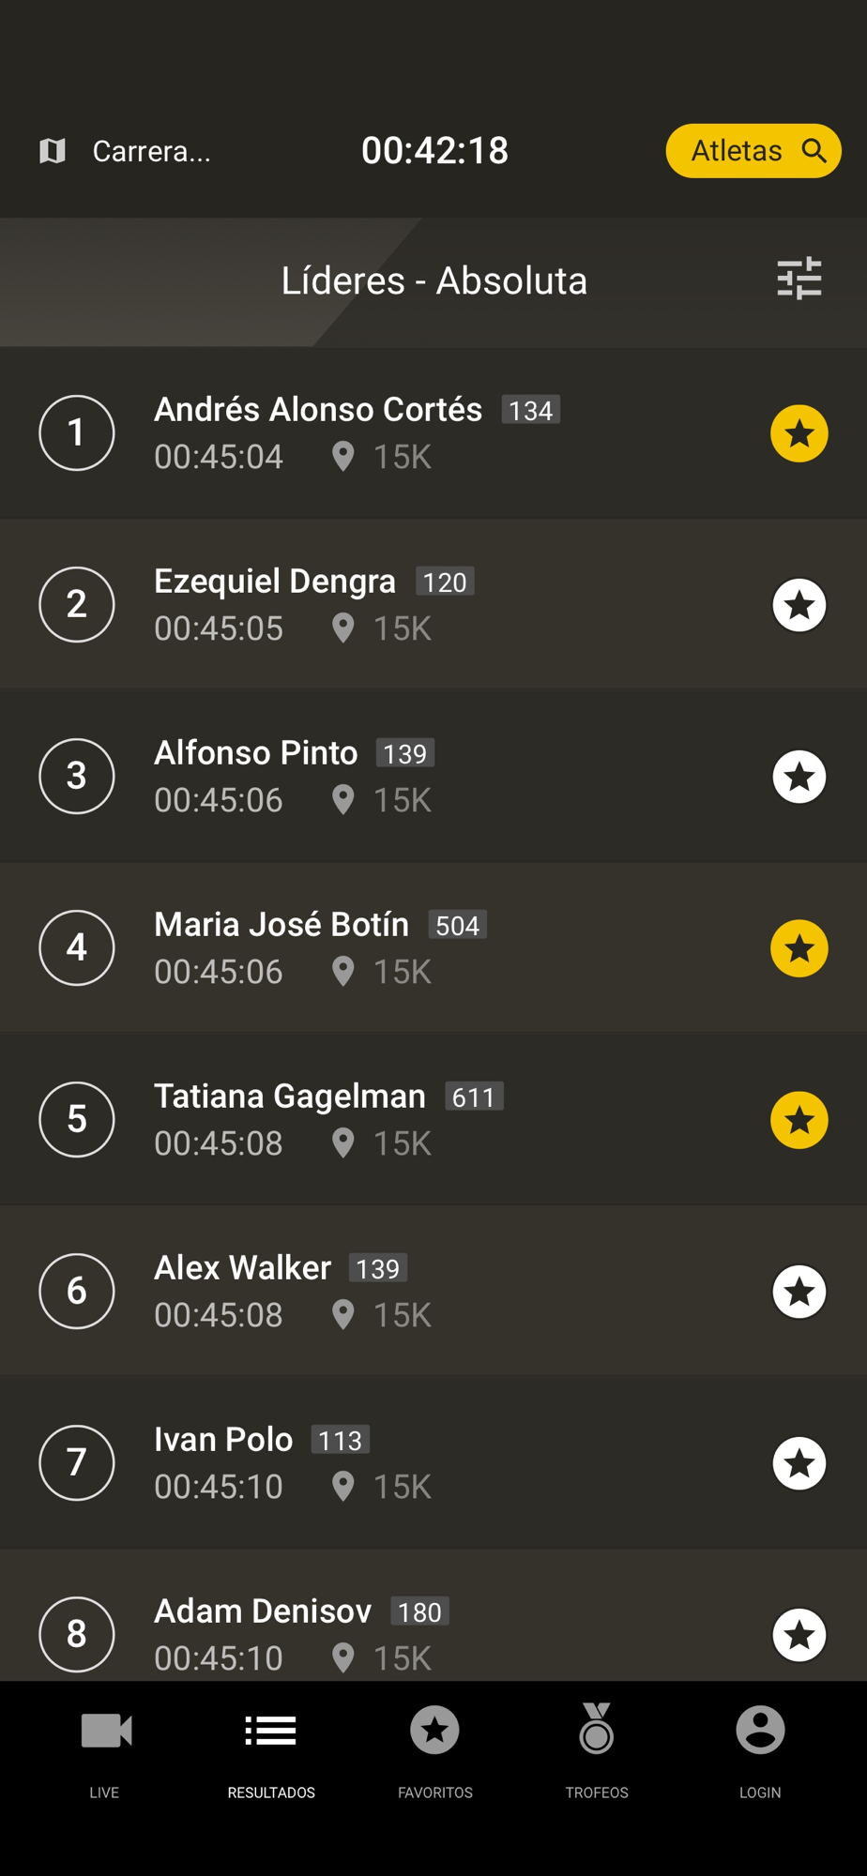Open the leaderboard filter settings icon
Screen dimensions: 867x1876
tap(799, 280)
